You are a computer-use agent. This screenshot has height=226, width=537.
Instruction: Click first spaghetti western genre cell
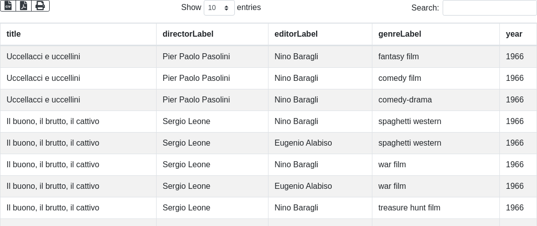pyautogui.click(x=436, y=122)
